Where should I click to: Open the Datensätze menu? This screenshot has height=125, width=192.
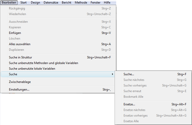[x=51, y=3]
